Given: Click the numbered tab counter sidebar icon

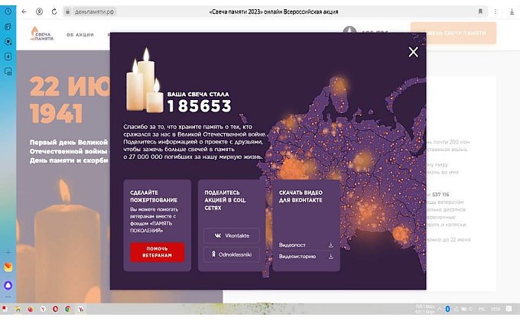Looking at the screenshot, I should [x=8, y=57].
